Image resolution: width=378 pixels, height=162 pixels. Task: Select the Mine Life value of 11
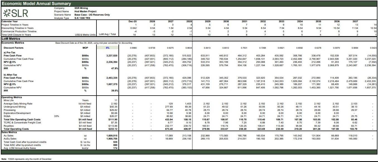coord(116,100)
